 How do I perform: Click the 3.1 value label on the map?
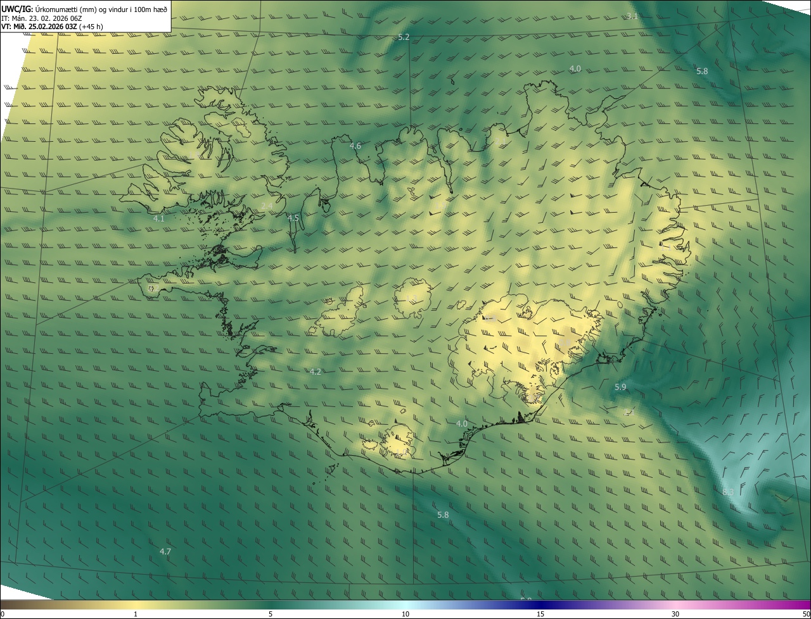(632, 16)
